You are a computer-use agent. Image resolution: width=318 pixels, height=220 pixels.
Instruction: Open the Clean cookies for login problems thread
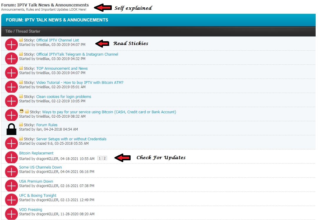click(x=64, y=96)
